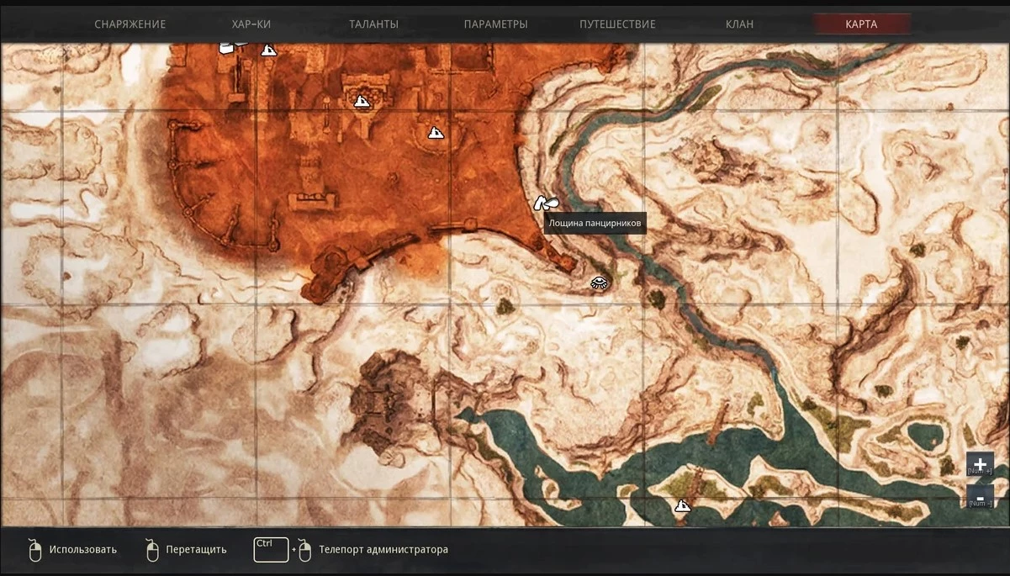Select the camp marker inside the temple structure

[x=362, y=102]
